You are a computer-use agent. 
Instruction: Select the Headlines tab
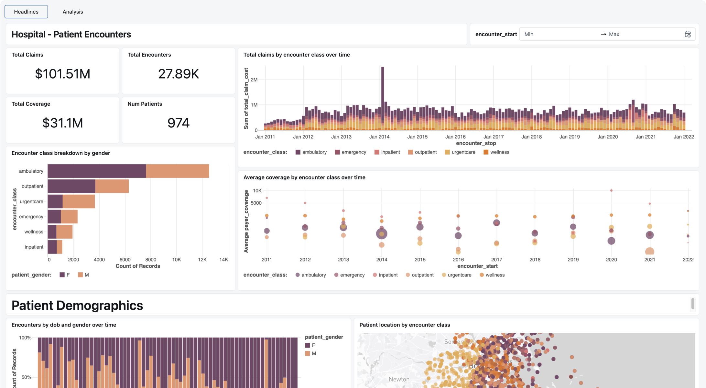[26, 11]
